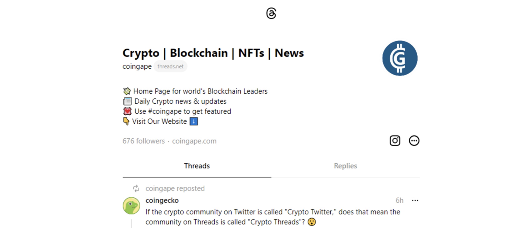Open profile more options circle icon
The image size is (525, 228).
click(414, 141)
